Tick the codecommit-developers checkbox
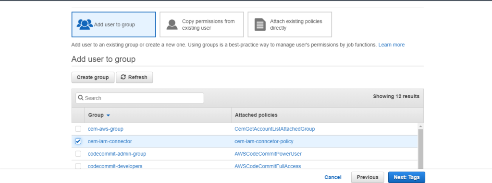 (x=78, y=166)
